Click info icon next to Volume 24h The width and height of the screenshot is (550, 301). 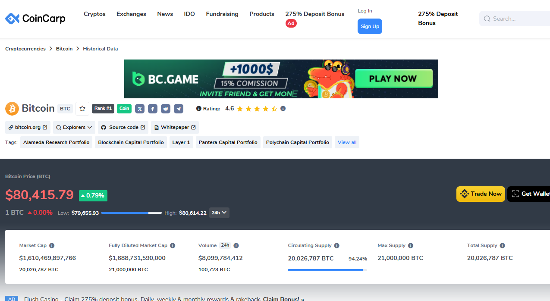[236, 246]
